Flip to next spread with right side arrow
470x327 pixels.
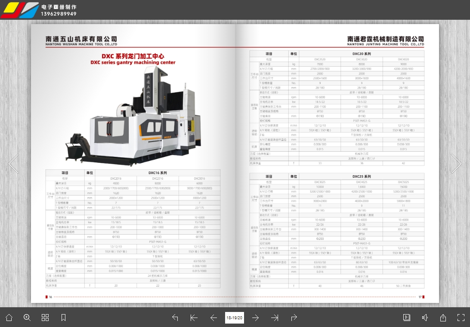[456, 163]
